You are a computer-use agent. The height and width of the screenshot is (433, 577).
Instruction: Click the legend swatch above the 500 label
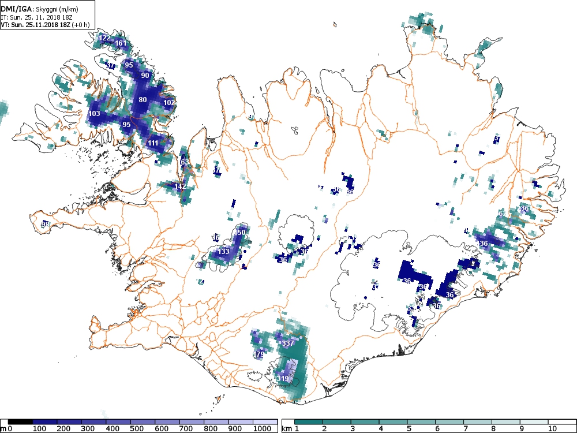click(143, 422)
